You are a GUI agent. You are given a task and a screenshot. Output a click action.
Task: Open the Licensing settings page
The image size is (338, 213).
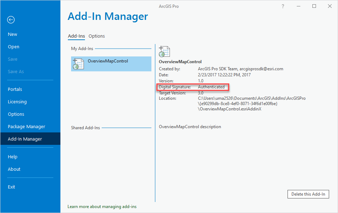click(17, 102)
